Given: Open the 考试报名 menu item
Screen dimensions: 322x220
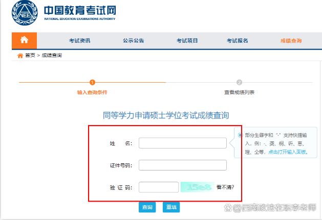Looking at the screenshot, I should click(x=238, y=40).
